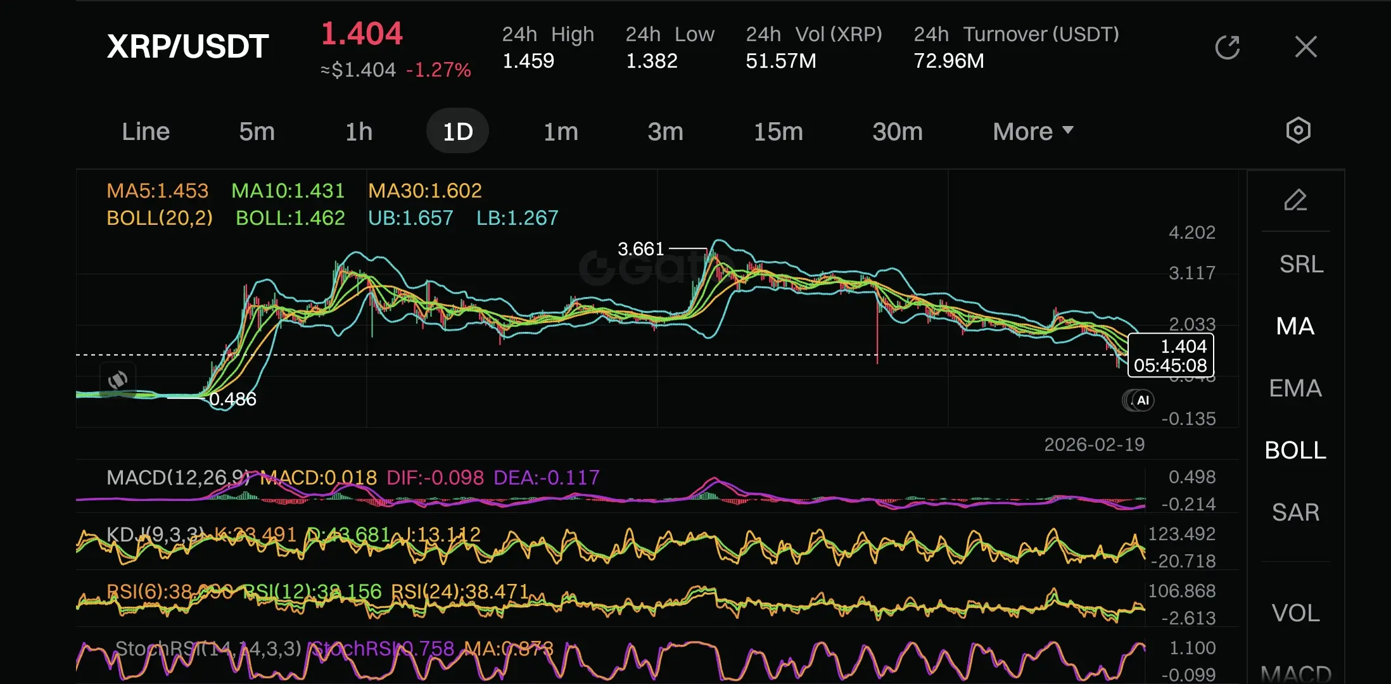Click the share/export arrow icon

tap(1227, 47)
